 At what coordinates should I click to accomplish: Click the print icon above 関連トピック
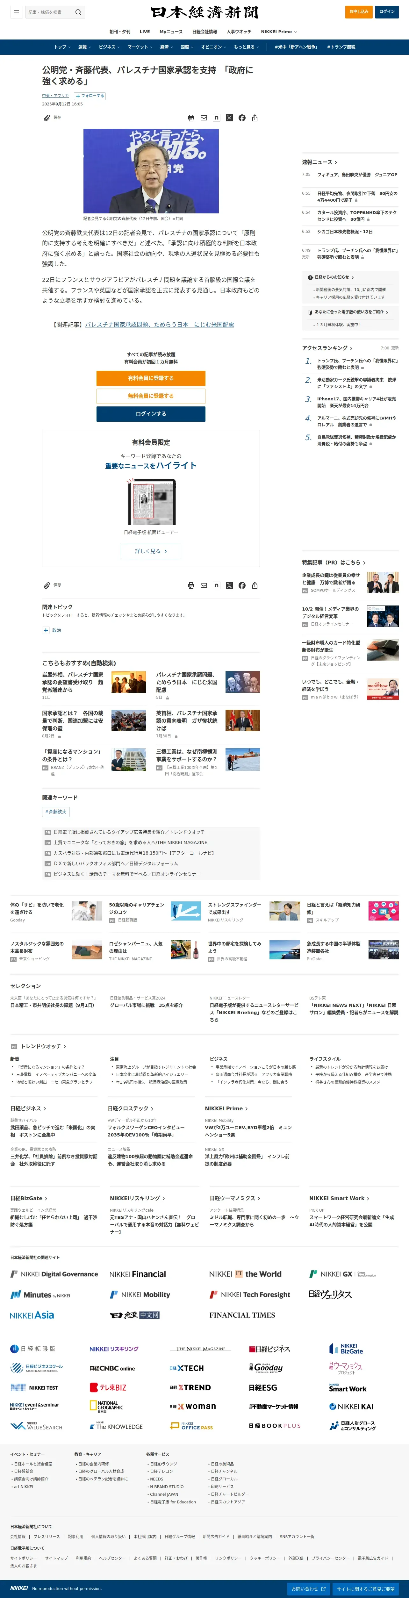pos(191,586)
